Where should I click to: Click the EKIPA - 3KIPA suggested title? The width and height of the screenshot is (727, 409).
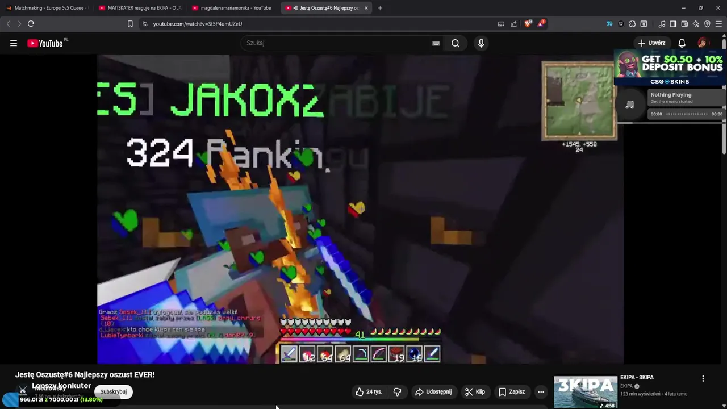[x=637, y=377]
